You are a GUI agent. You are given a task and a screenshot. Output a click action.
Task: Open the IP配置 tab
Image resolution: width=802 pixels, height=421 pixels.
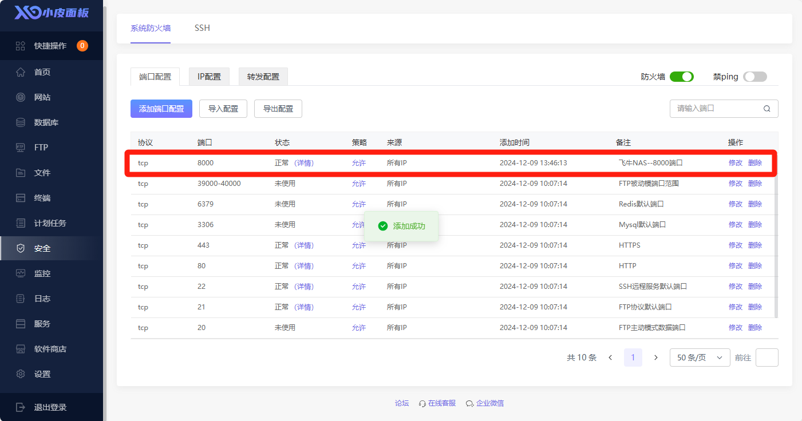pyautogui.click(x=209, y=77)
